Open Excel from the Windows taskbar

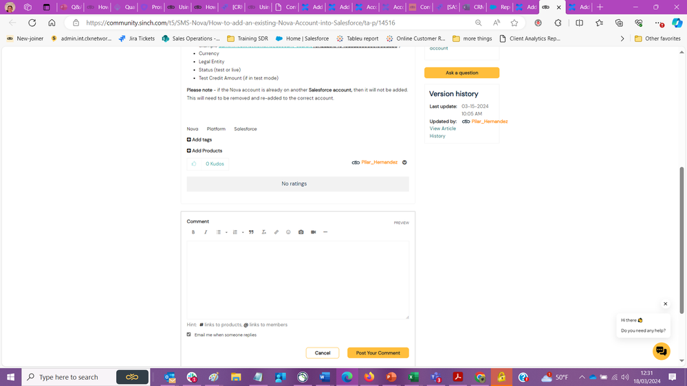(413, 377)
